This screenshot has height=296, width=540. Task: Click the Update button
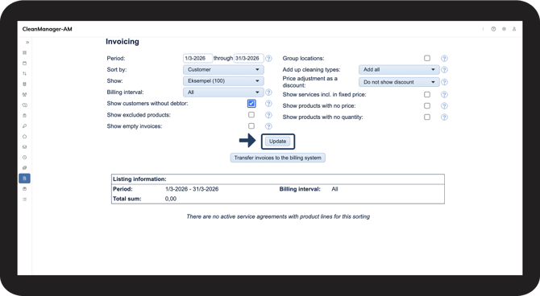[x=277, y=142]
